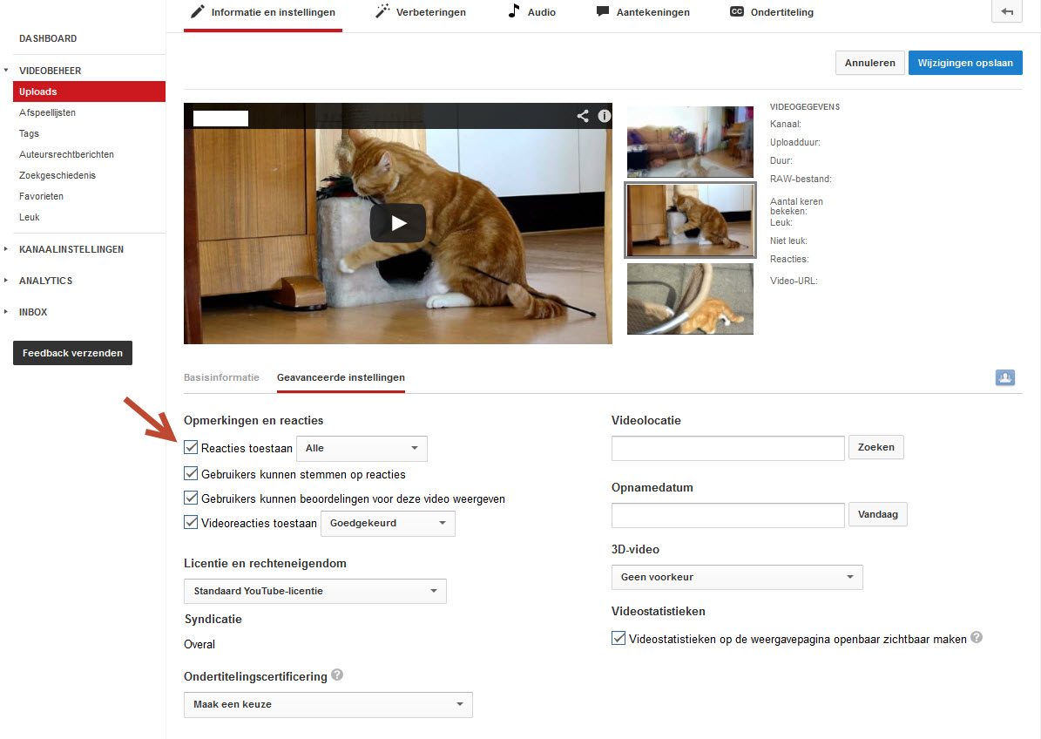Toggle Gebruikers kunnen stemmen op reacties
This screenshot has height=739, width=1041.
click(x=192, y=474)
